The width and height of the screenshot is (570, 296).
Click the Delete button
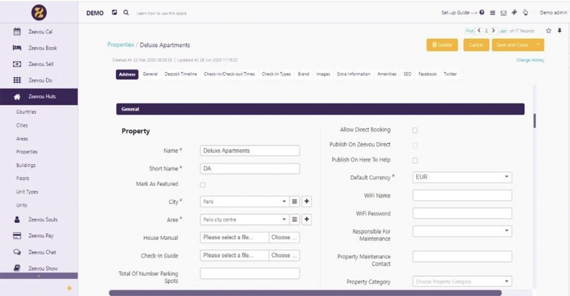coord(442,45)
